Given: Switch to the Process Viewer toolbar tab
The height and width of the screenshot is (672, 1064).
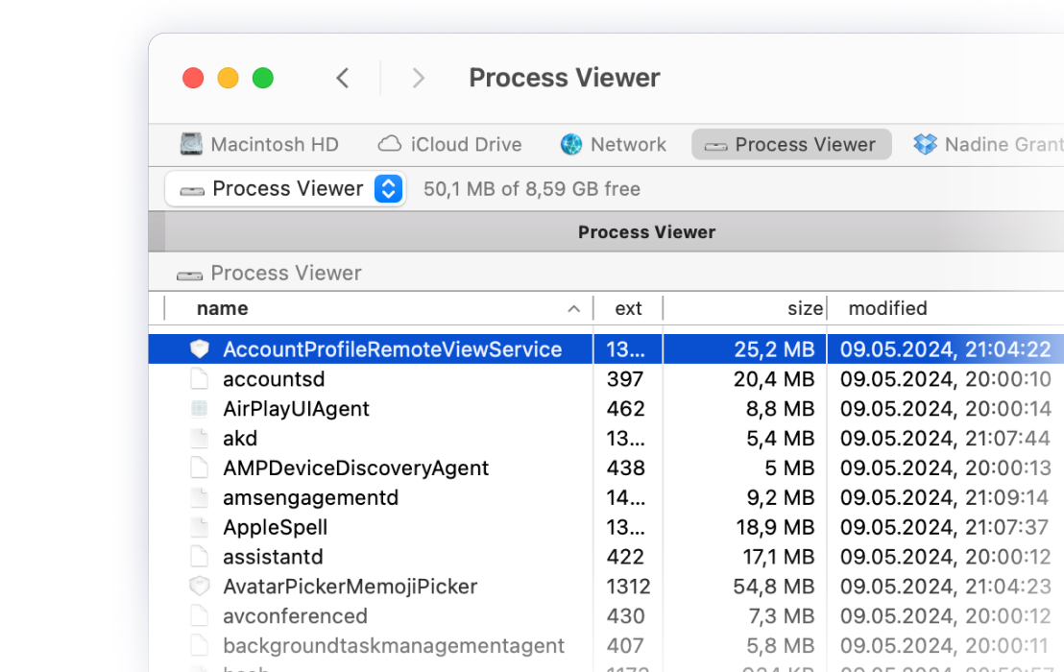Looking at the screenshot, I should (790, 144).
